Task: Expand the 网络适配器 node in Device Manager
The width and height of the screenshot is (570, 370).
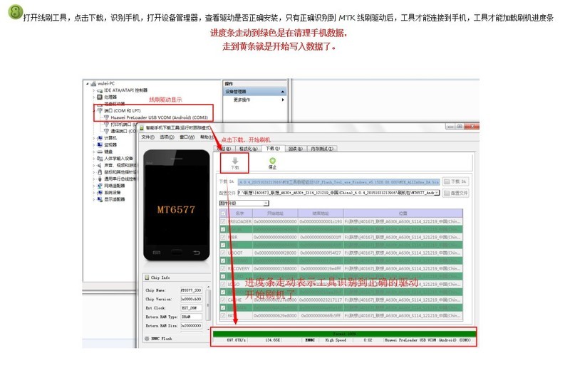Action: click(94, 186)
